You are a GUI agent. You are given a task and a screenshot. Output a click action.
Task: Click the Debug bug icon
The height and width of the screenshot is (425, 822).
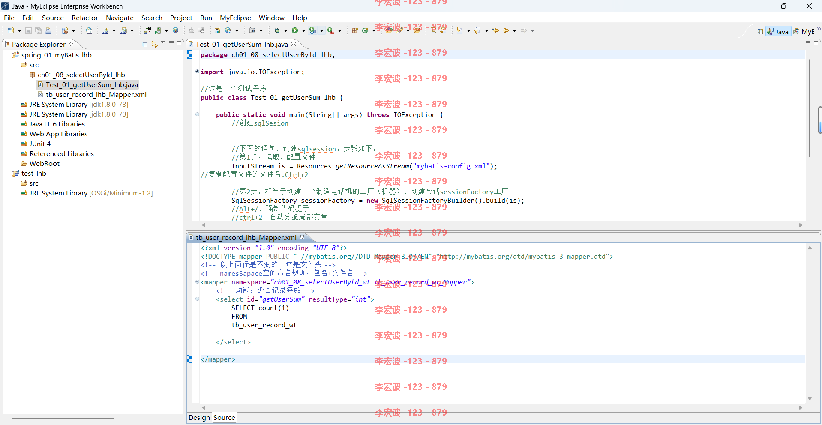277,30
